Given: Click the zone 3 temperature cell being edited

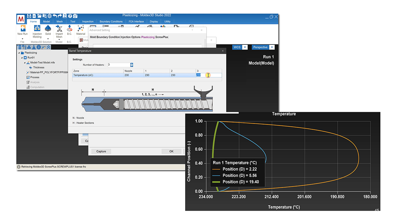Looking at the screenshot, I should click(x=209, y=75).
